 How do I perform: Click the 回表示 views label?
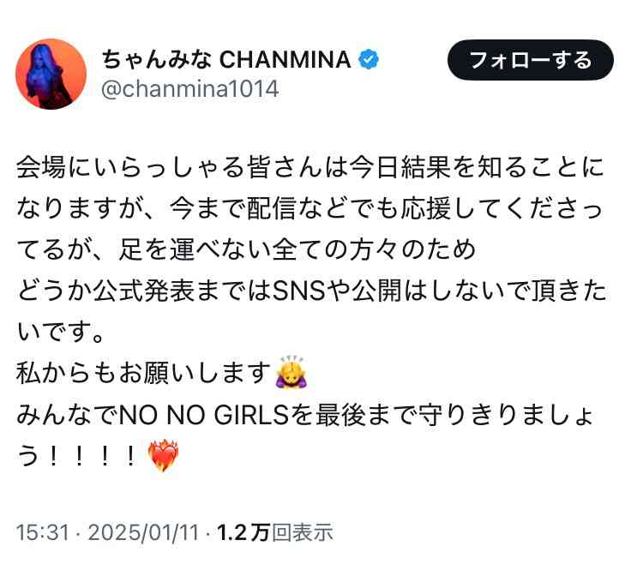pyautogui.click(x=303, y=532)
